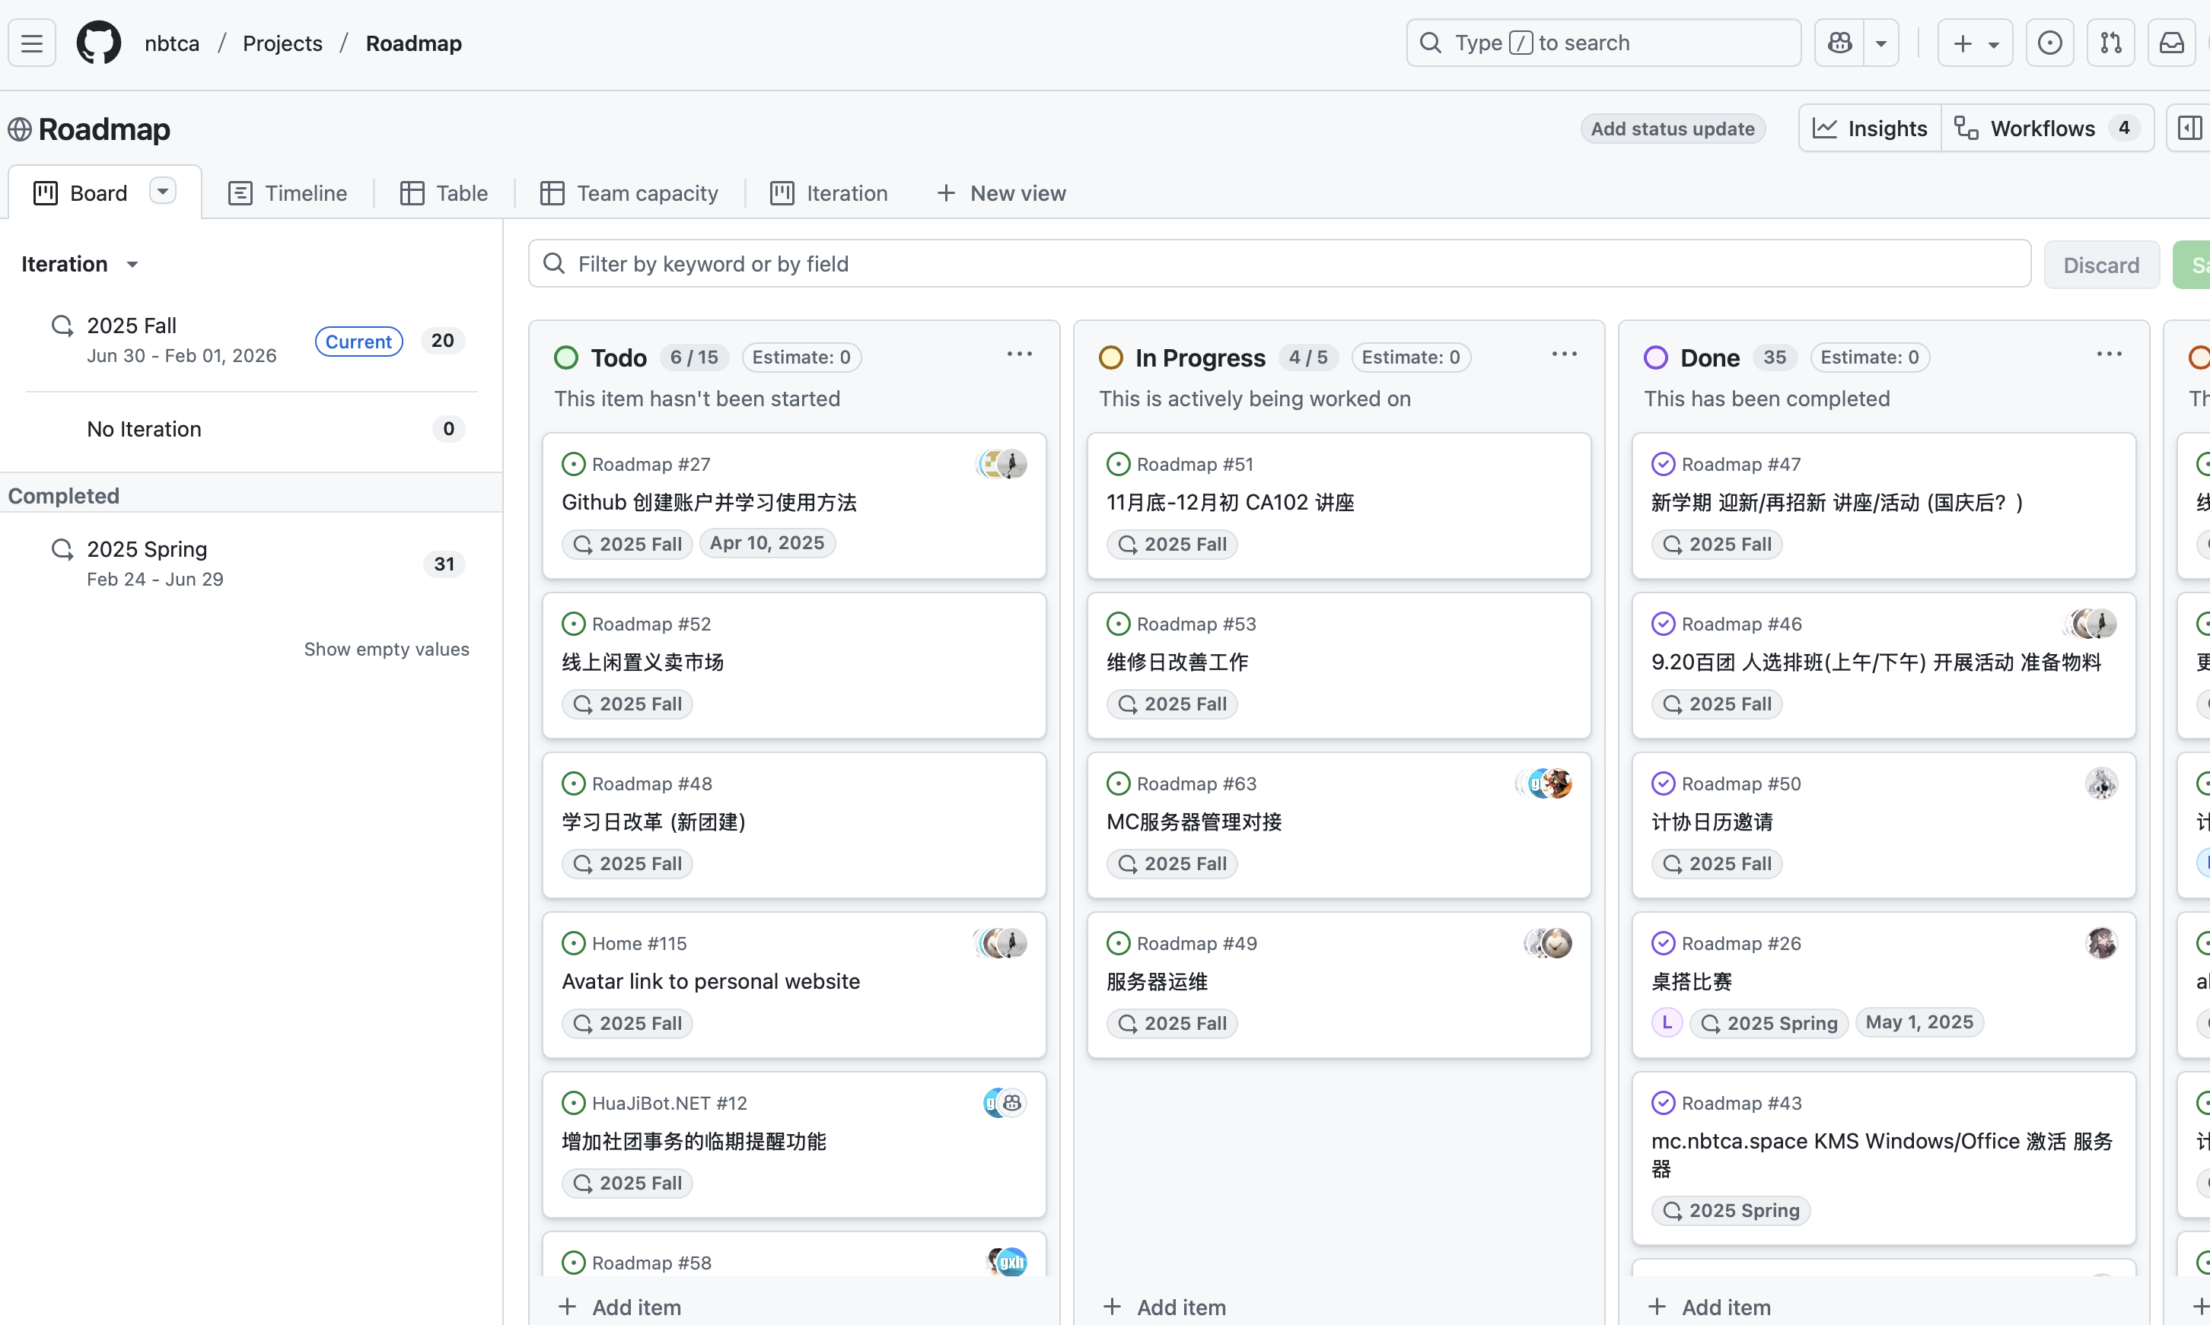Open the GitHub homepage logo
The width and height of the screenshot is (2210, 1325).
(98, 43)
